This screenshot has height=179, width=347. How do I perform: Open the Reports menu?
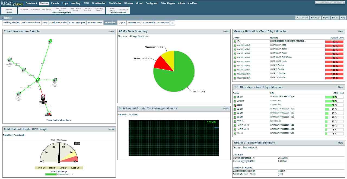click(x=55, y=3)
